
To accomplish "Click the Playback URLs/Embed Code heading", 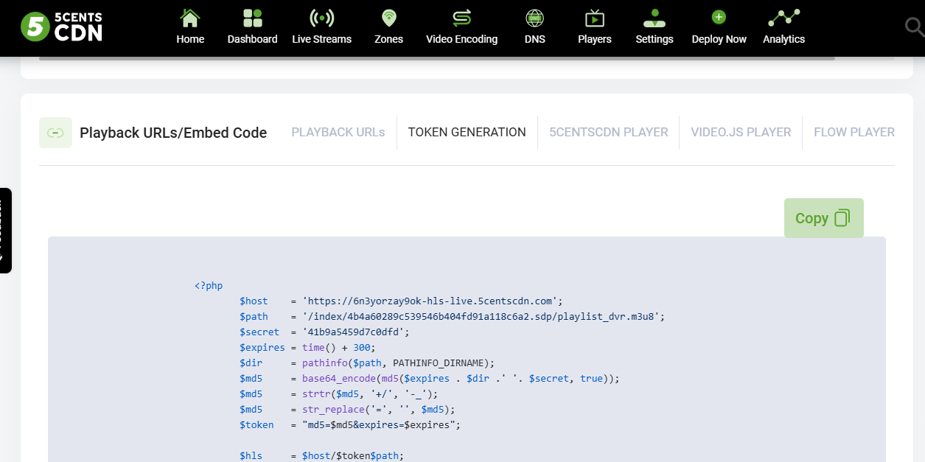I will coord(173,133).
